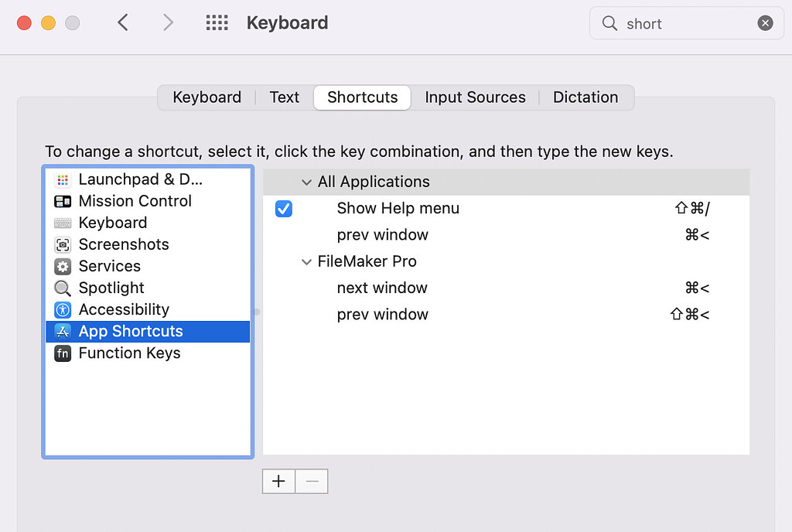The image size is (792, 532).
Task: Clear the search field with the x
Action: tap(765, 23)
